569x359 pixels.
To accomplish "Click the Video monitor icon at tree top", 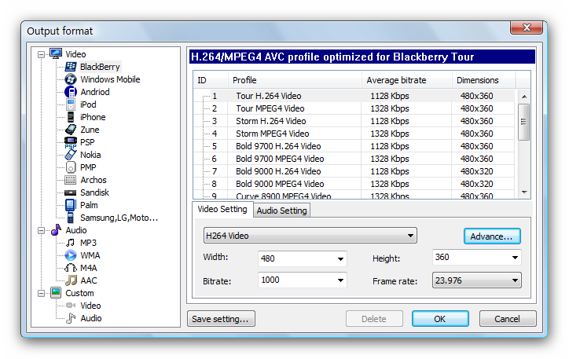I will [56, 53].
